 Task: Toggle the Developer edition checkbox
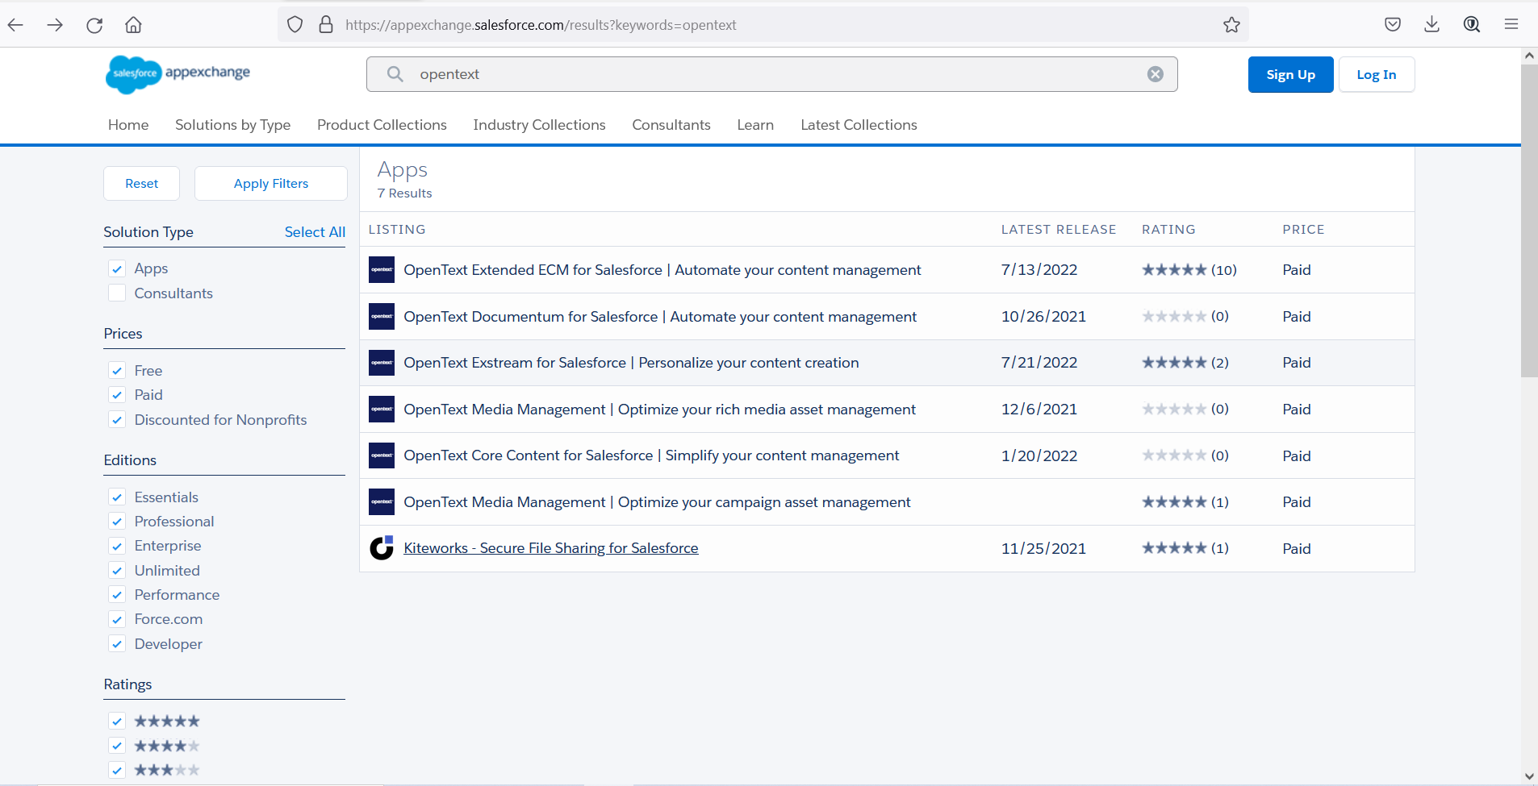tap(117, 644)
